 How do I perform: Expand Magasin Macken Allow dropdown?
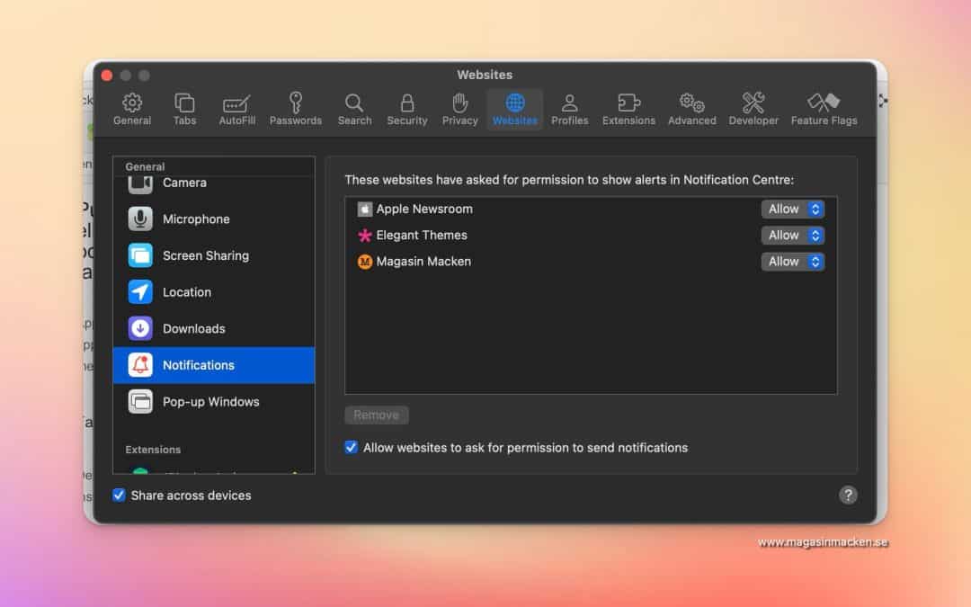[793, 262]
